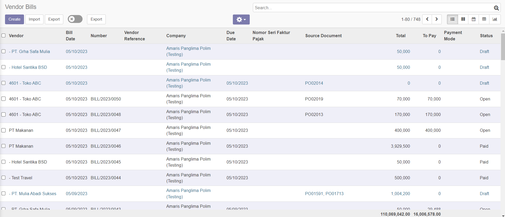Switch to pivot table view
505x217 pixels.
coord(484,19)
